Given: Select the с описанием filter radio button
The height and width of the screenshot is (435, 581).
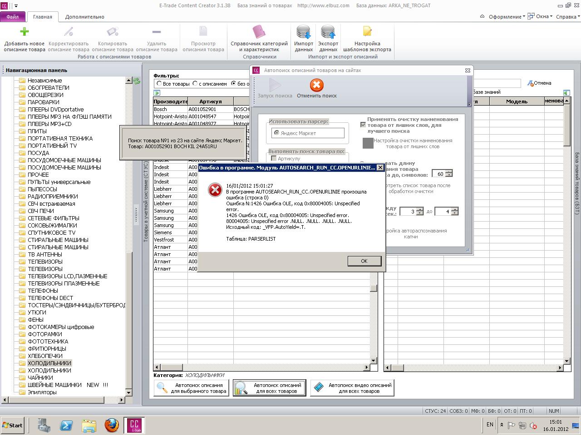Looking at the screenshot, I should 195,84.
